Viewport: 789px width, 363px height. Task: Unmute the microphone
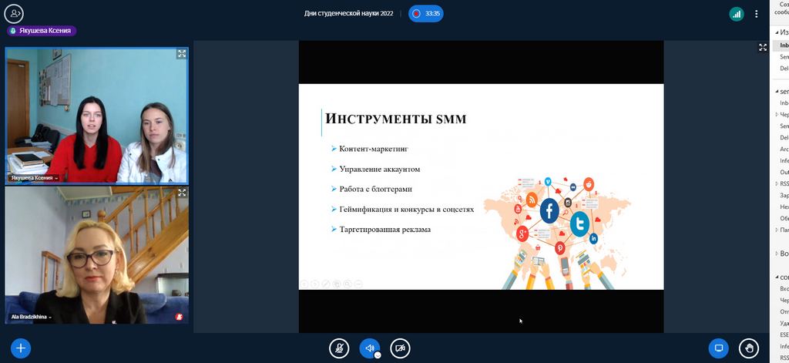pos(339,348)
